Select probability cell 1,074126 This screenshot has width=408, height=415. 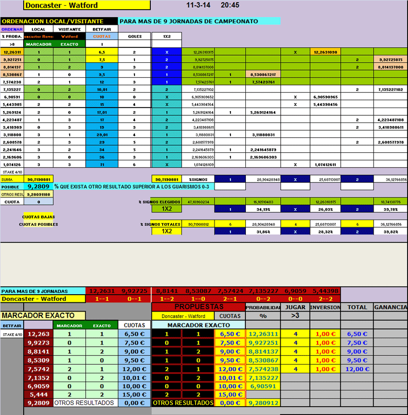click(x=12, y=165)
